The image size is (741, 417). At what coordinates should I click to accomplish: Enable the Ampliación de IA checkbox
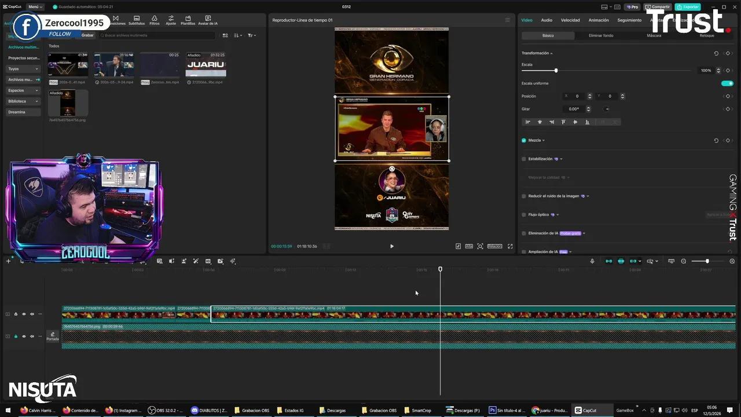pyautogui.click(x=524, y=251)
